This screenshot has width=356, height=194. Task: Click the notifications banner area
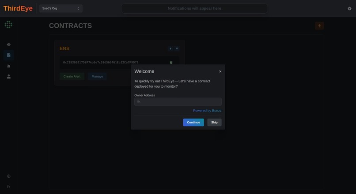point(194,8)
